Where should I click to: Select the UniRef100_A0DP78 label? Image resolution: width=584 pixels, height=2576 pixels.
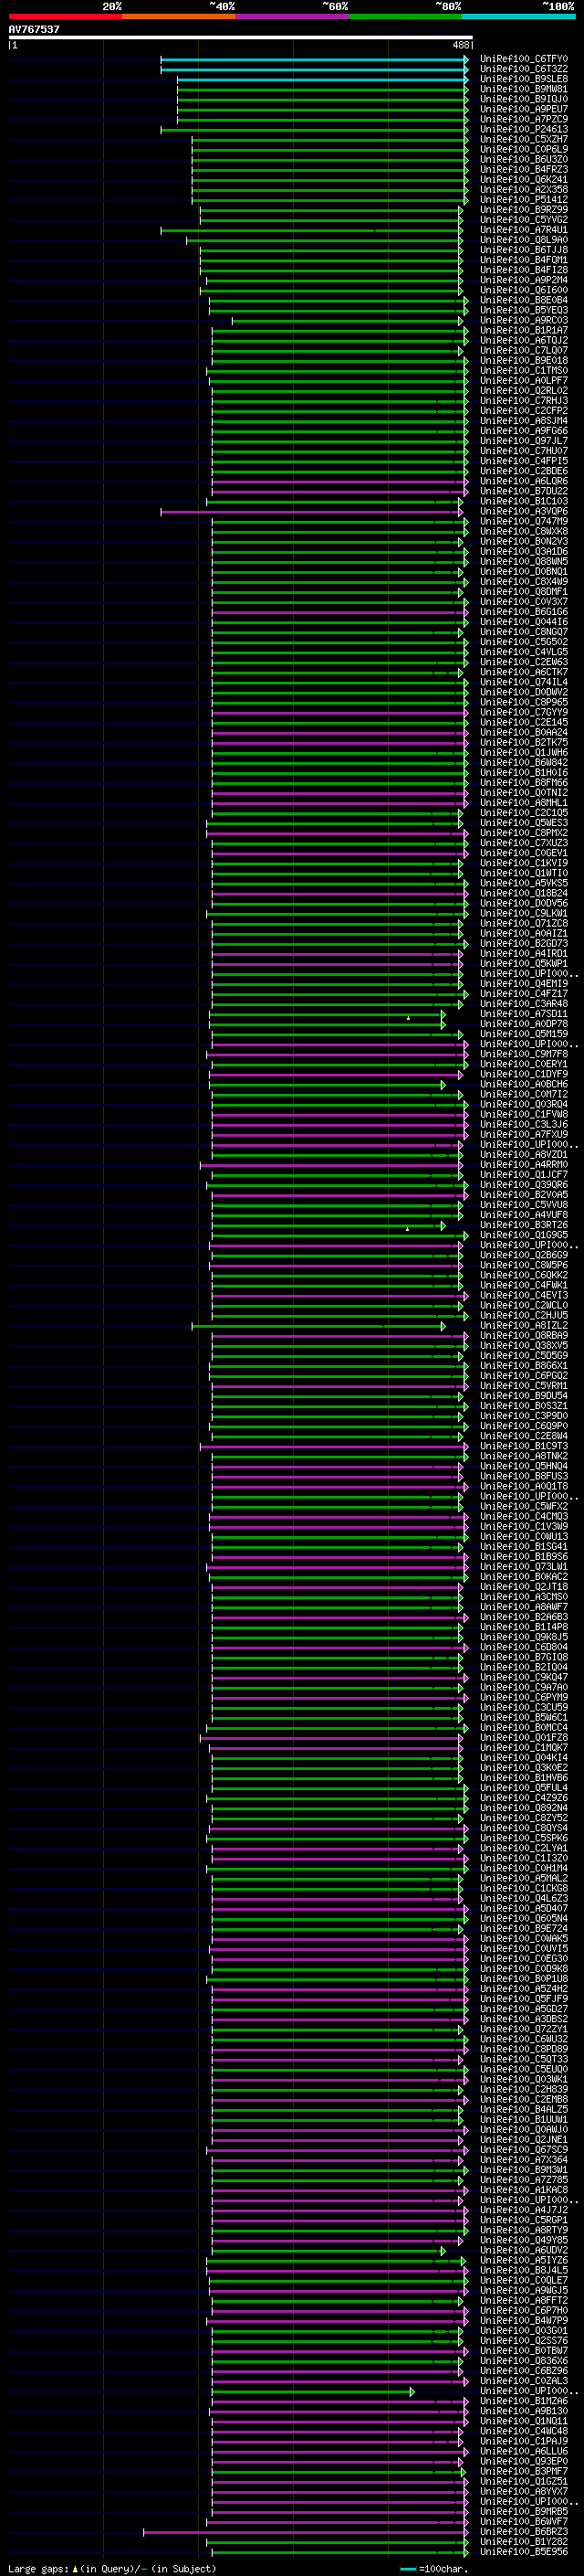point(523,1024)
